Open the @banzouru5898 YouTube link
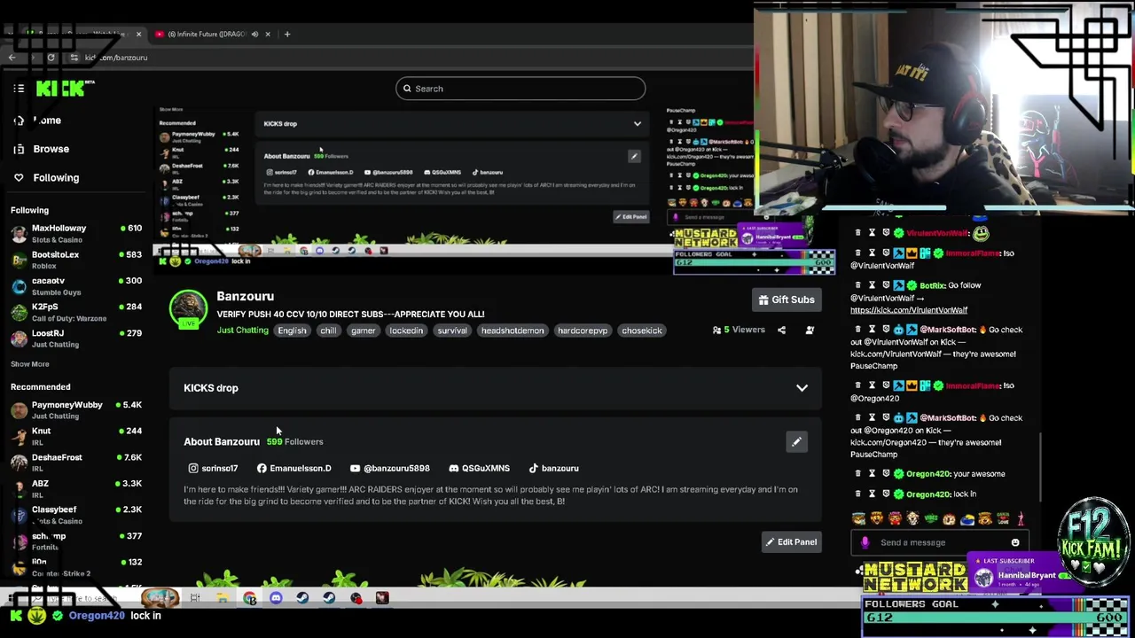1135x638 pixels. click(x=389, y=468)
